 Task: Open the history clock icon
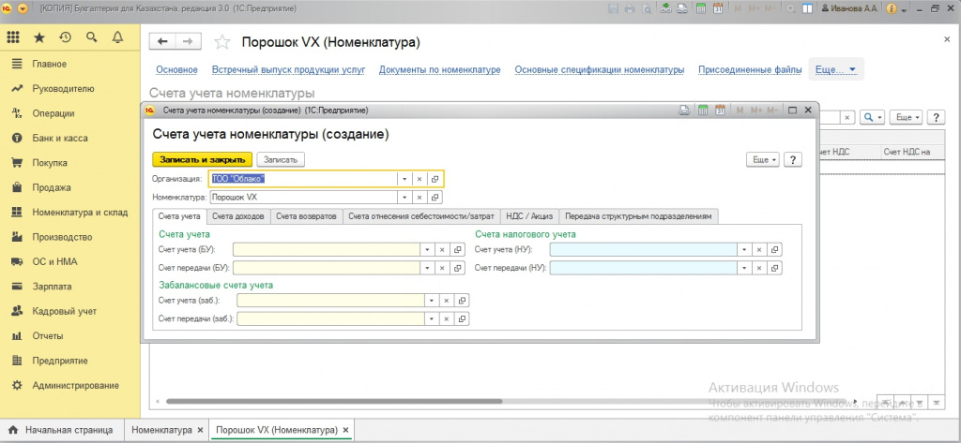65,38
